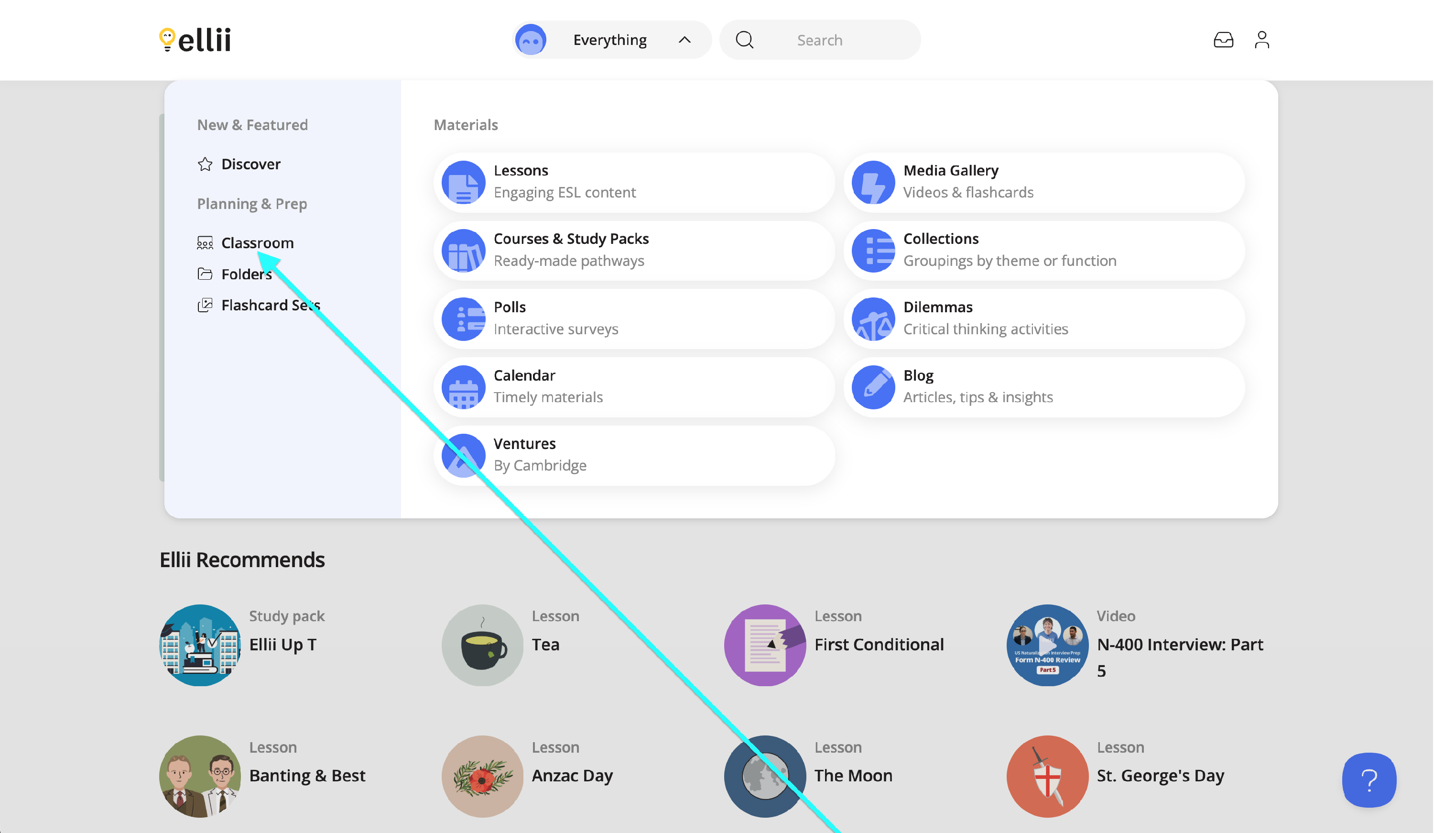Collapse the Everything dropdown chevron

click(x=684, y=40)
